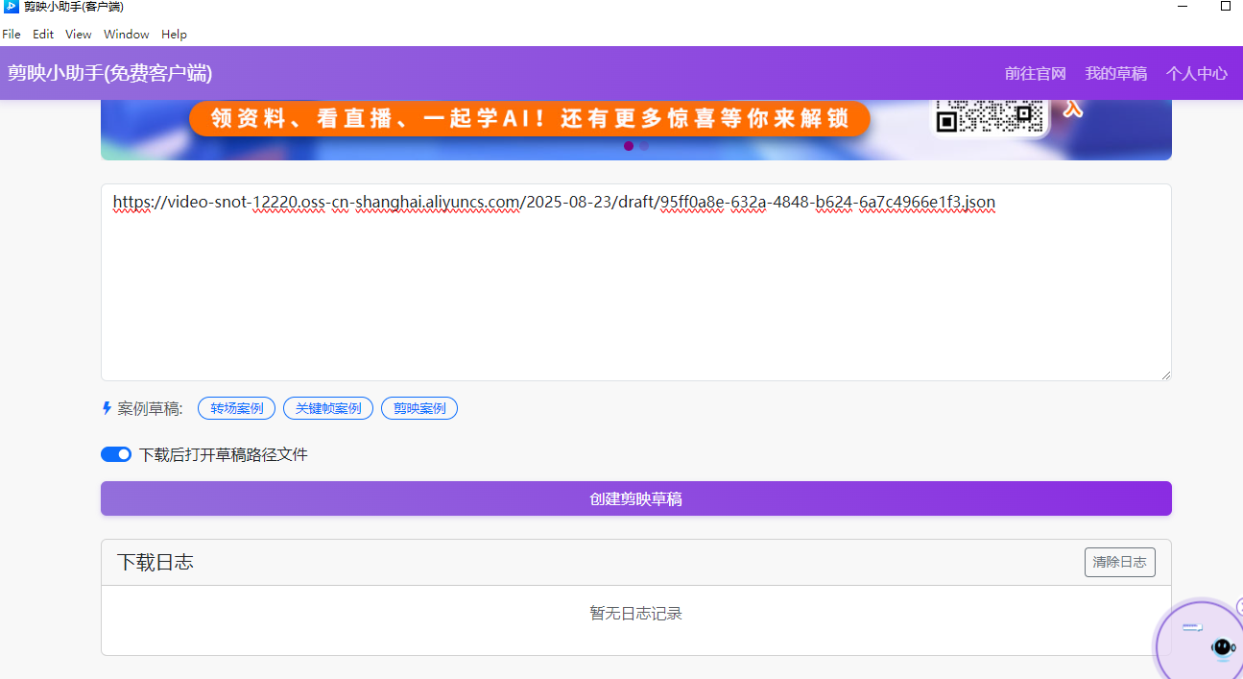Image resolution: width=1243 pixels, height=679 pixels.
Task: Open the View menu
Action: pos(79,34)
